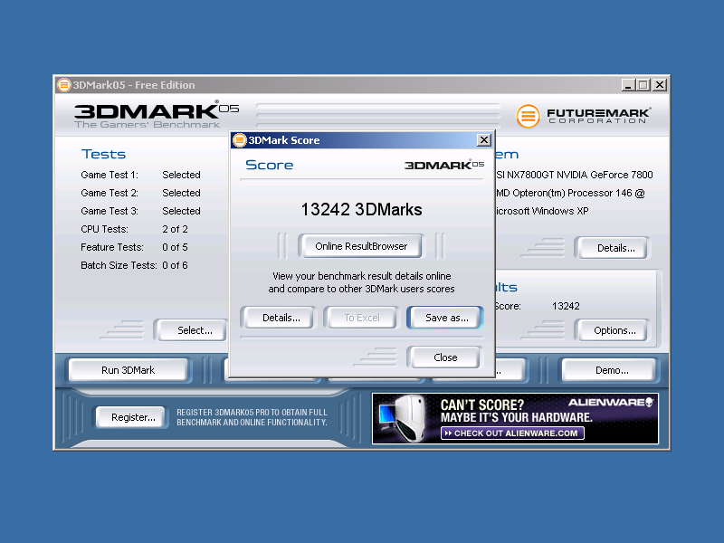Screen dimensions: 724x543
Task: Click the '2 of 2' CPU tests value
Action: click(x=175, y=229)
